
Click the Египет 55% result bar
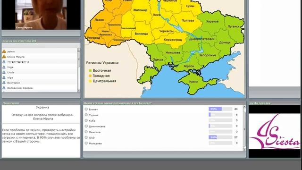220,109
